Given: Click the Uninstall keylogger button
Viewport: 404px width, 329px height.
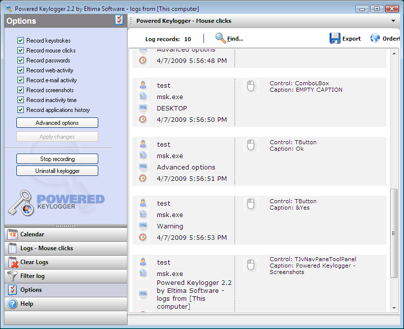Looking at the screenshot, I should 57,171.
